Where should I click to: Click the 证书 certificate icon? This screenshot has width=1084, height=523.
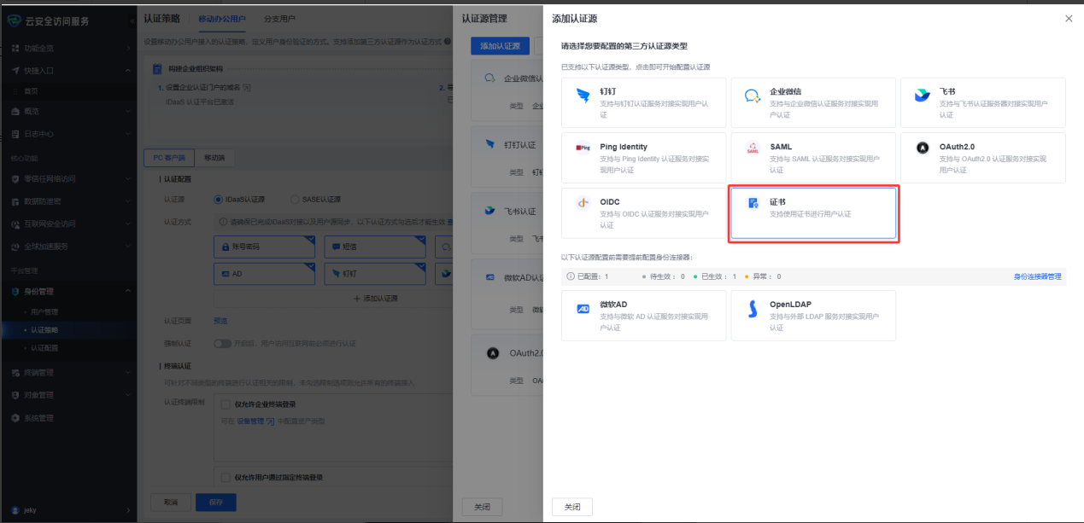[752, 203]
